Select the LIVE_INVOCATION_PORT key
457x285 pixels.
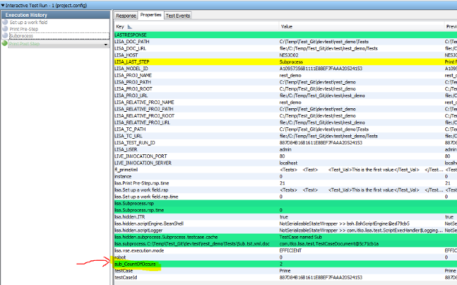tap(141, 156)
